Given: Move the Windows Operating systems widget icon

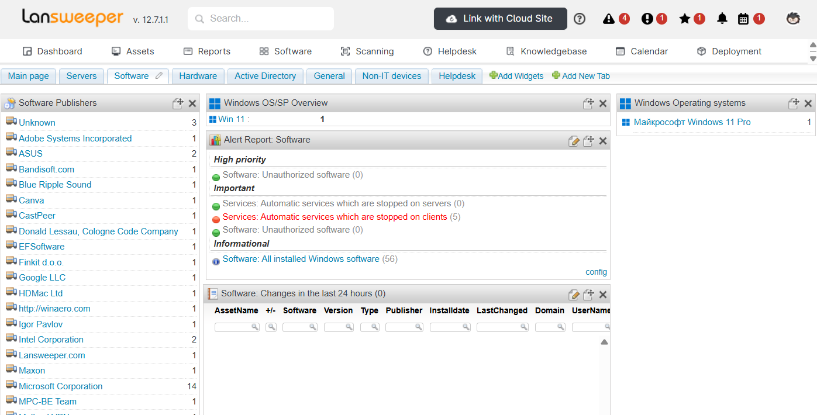Looking at the screenshot, I should tap(794, 103).
